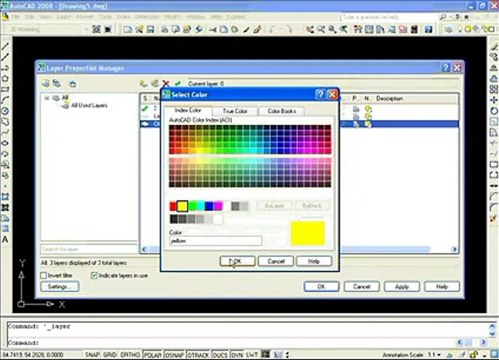Pick the magenta standard color swatch
Viewport: 499px width, 360px height.
click(218, 206)
